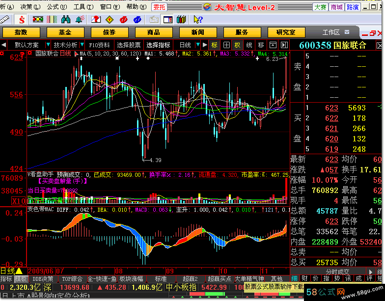Expand the 日线 period dropdown arrow

coord(198,45)
